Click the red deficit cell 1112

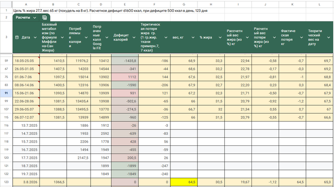click(x=125, y=77)
